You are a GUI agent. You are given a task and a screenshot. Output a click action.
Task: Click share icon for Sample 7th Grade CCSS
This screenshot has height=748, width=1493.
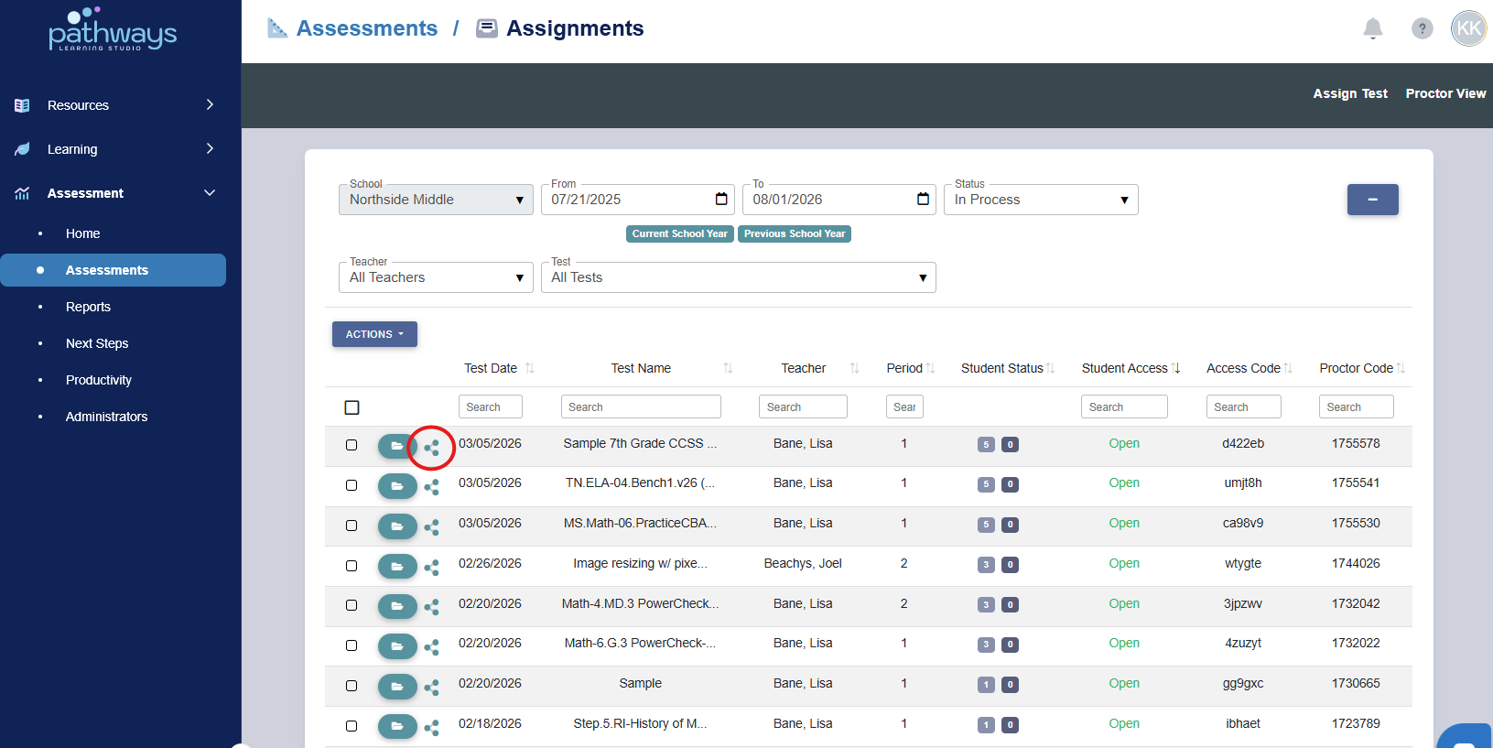point(431,448)
